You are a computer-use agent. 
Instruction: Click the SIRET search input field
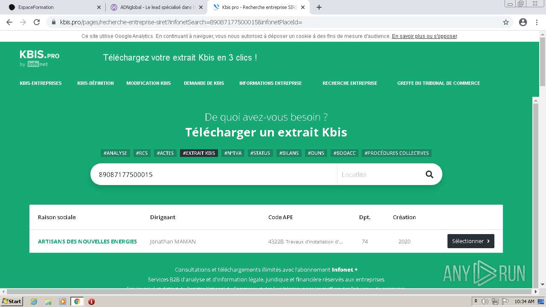click(214, 174)
